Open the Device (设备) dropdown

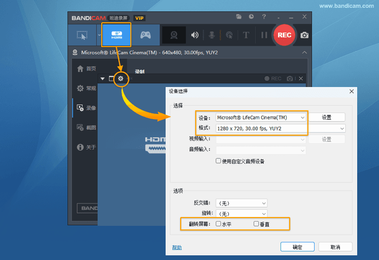[261, 118]
